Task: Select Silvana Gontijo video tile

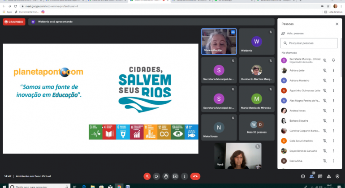Action: point(219,41)
